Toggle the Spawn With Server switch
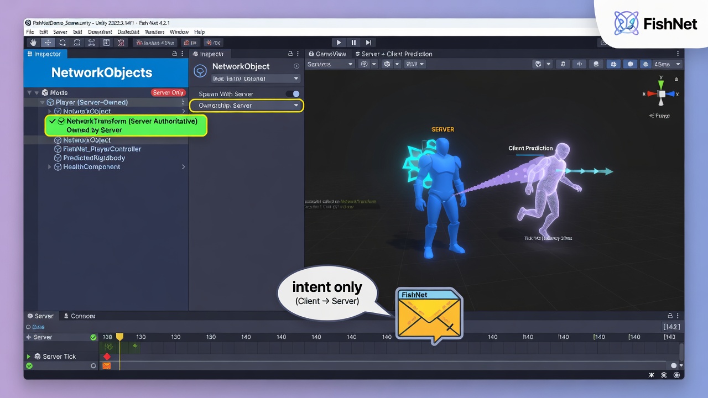Screen dimensions: 708x398 pos(293,94)
